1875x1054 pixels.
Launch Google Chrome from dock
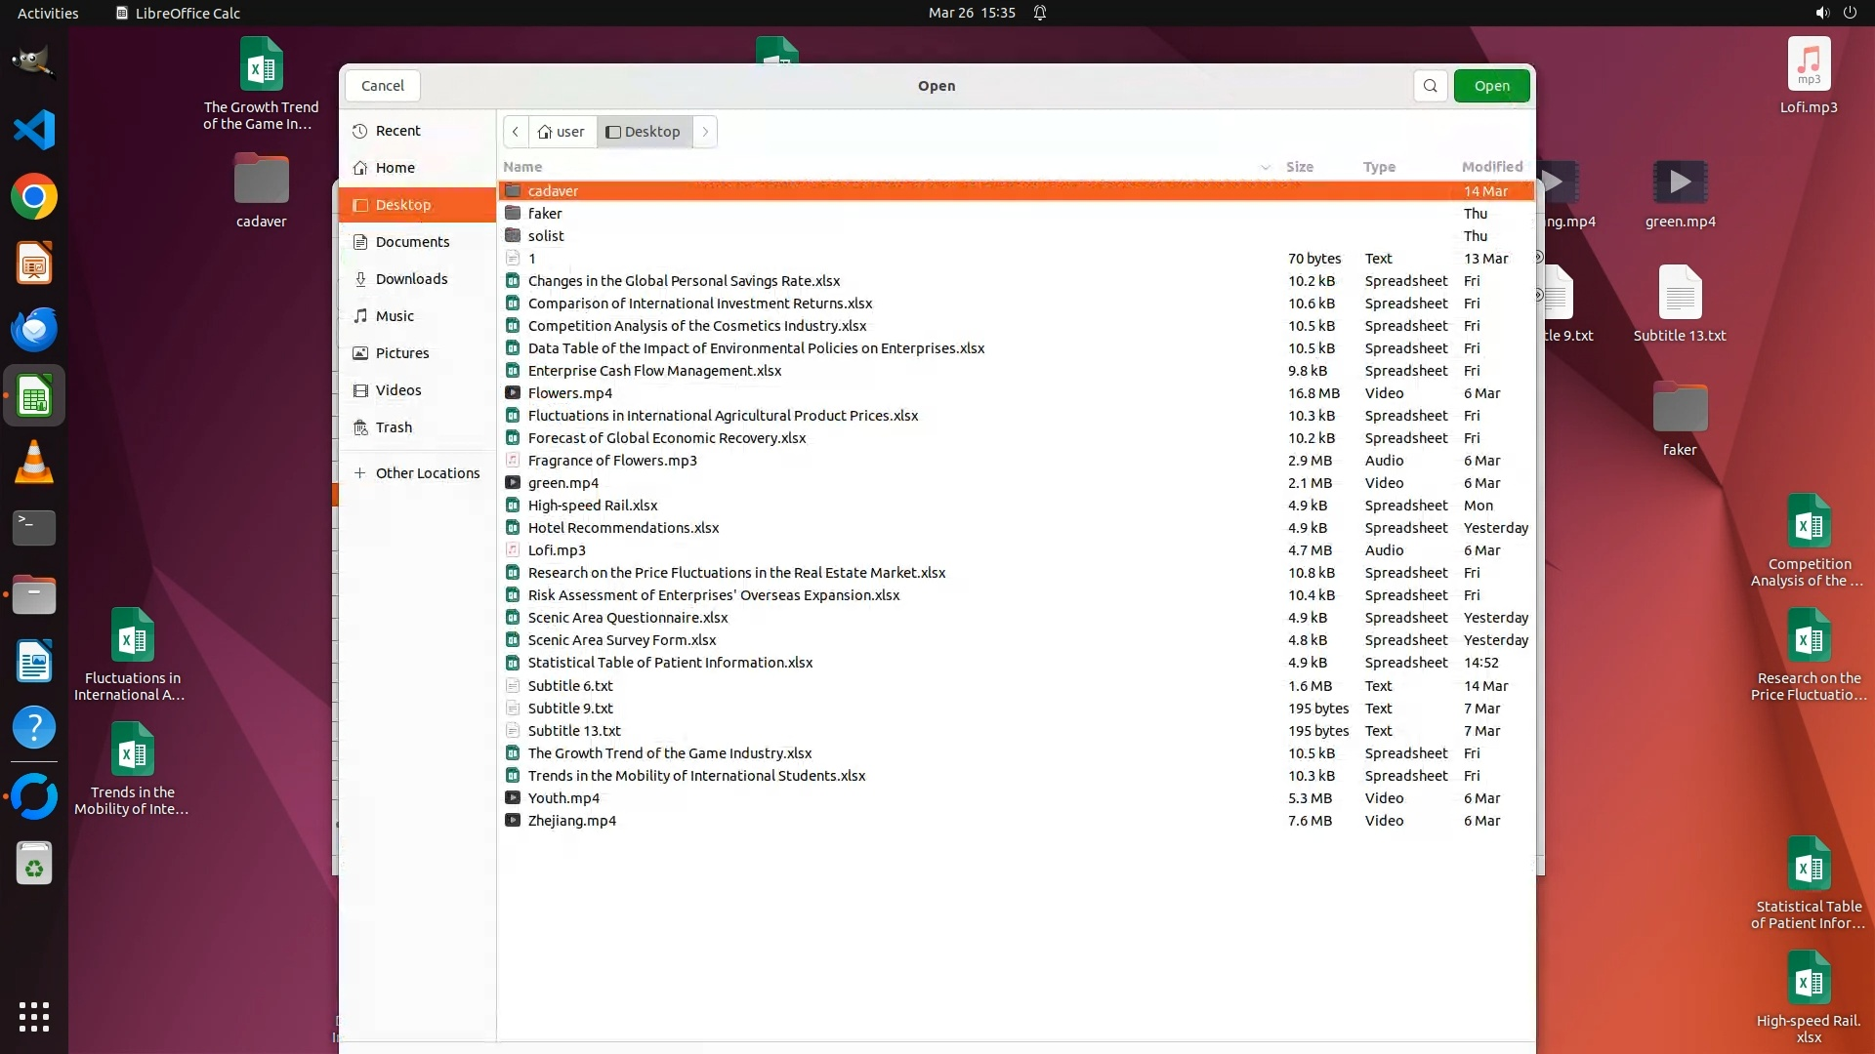click(x=34, y=197)
